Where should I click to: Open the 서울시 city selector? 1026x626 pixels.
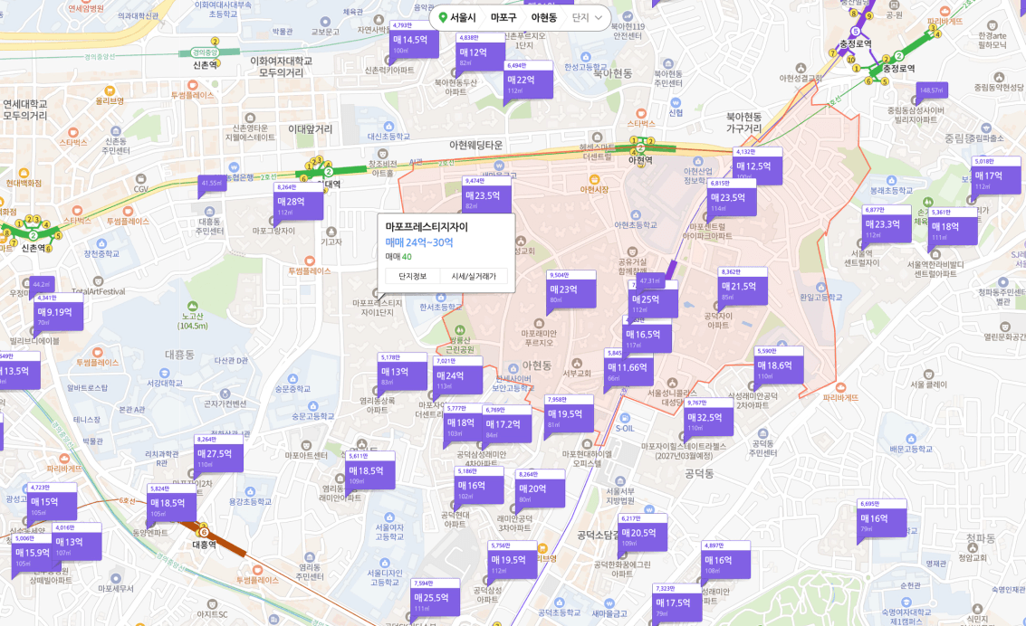coord(463,18)
